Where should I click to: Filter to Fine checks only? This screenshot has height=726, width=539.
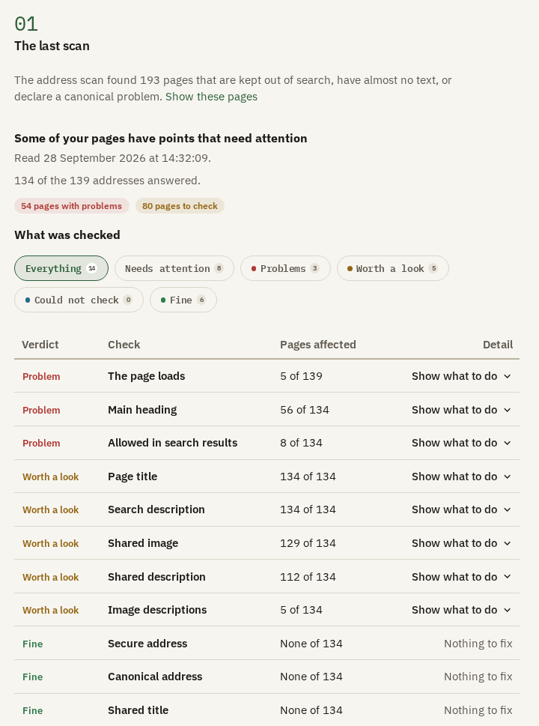[183, 300]
